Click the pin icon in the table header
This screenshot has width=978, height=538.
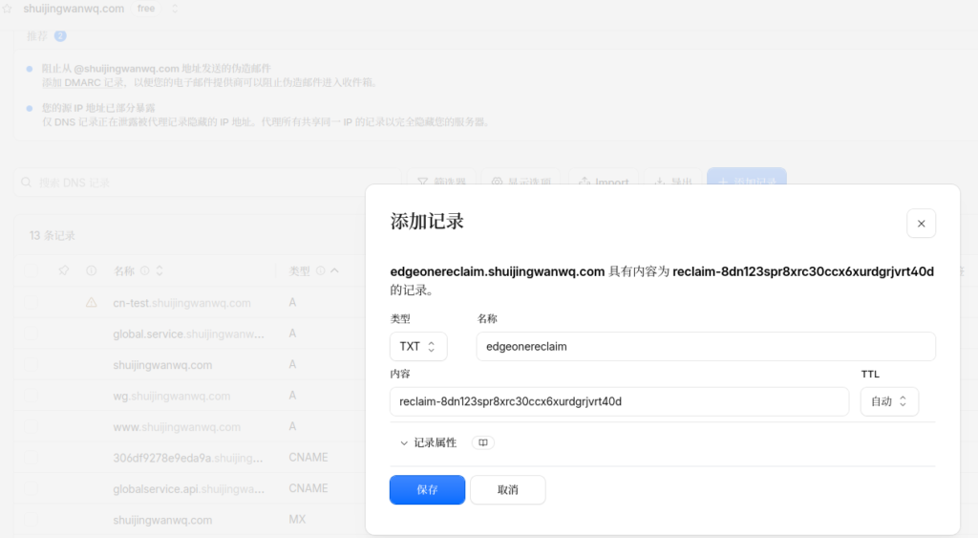pyautogui.click(x=64, y=270)
